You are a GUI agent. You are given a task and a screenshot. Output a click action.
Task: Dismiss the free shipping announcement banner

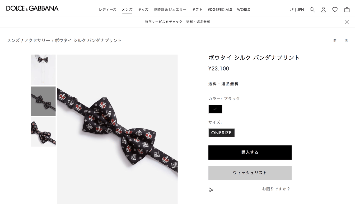click(x=347, y=22)
